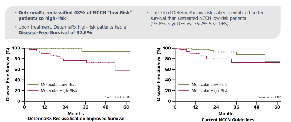Click the green Molecular Low-Risk legend line, left chart

33,85
